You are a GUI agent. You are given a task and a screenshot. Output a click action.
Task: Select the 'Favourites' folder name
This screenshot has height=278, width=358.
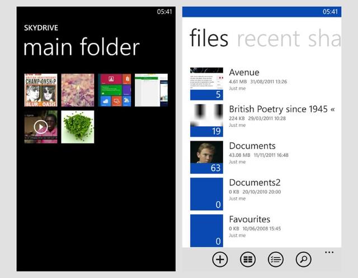(249, 219)
